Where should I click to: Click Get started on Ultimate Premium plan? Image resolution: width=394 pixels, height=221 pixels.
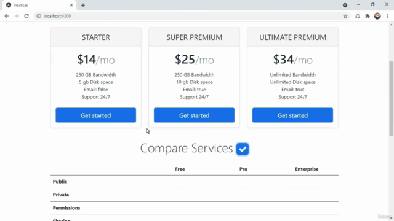293,115
